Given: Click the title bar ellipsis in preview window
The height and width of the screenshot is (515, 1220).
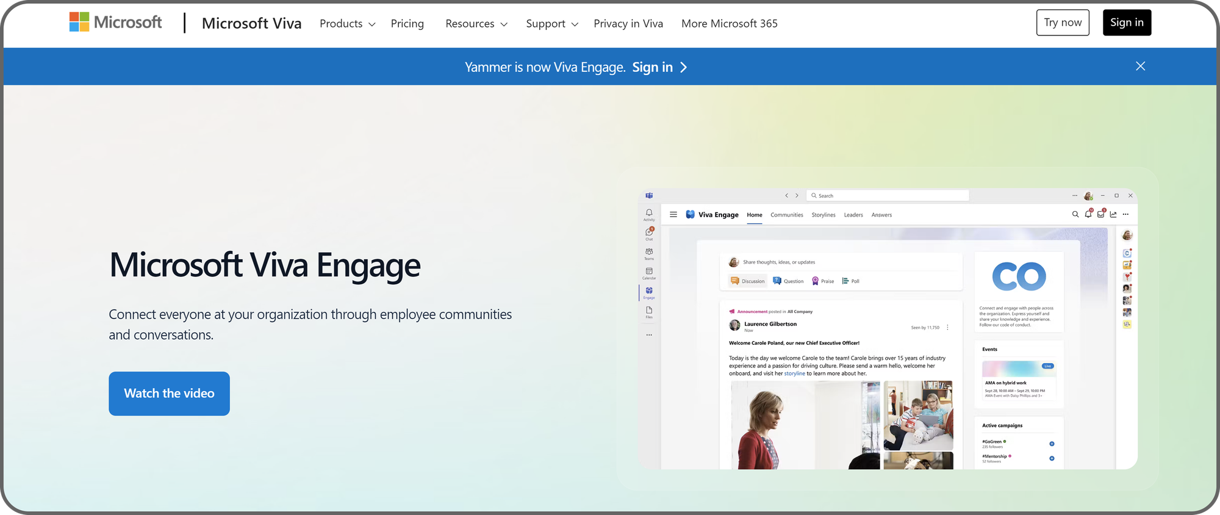Looking at the screenshot, I should pos(1075,196).
